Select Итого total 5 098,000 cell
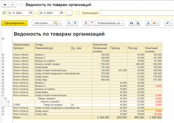 tap(153, 117)
